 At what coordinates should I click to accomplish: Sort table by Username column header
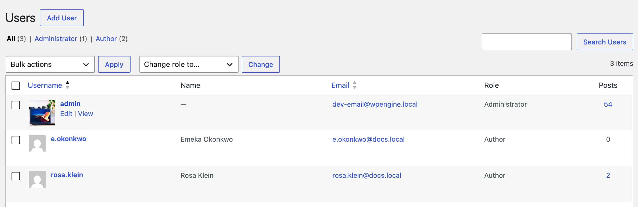pos(45,85)
